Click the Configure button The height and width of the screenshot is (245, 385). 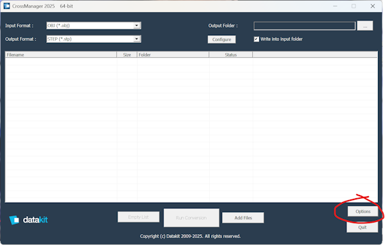[222, 40]
